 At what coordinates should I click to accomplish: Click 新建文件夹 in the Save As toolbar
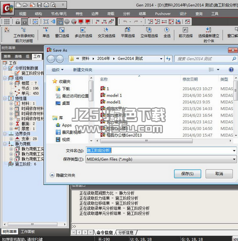pos(82,70)
